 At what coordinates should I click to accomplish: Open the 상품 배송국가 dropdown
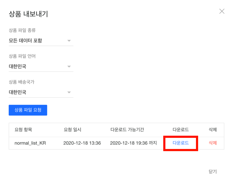(41, 92)
